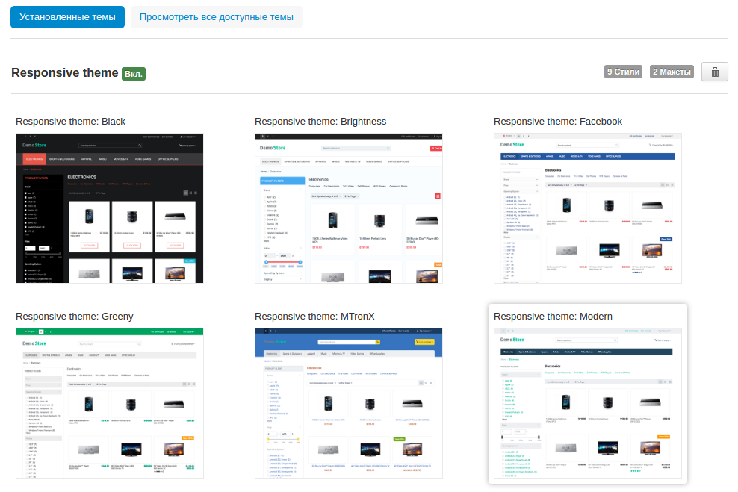Click the 'Responsive theme: Facebook' title
The image size is (738, 492).
tap(557, 122)
